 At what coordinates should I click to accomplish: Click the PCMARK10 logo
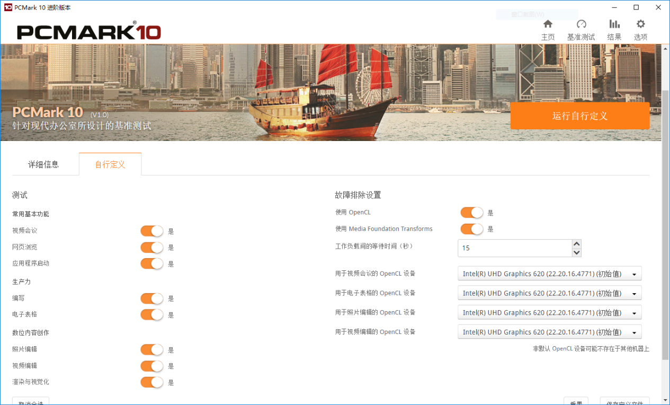click(88, 31)
